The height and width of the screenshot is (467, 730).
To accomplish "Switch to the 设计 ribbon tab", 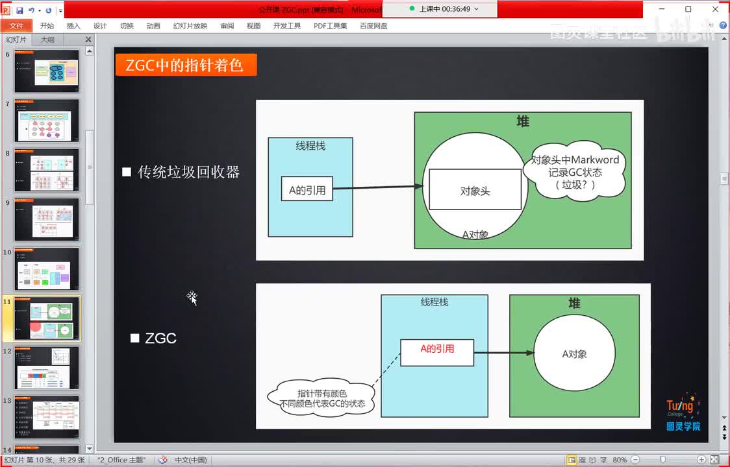I will pyautogui.click(x=100, y=26).
